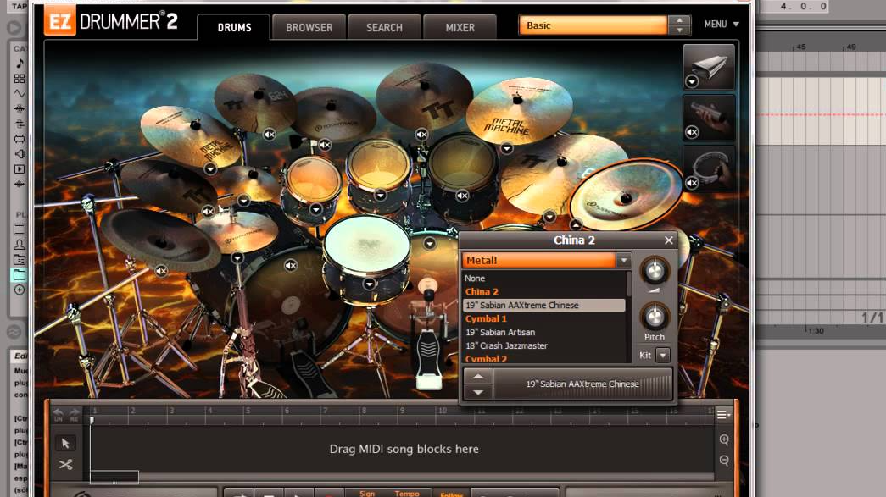Select the arrow pointer tool

[x=66, y=443]
